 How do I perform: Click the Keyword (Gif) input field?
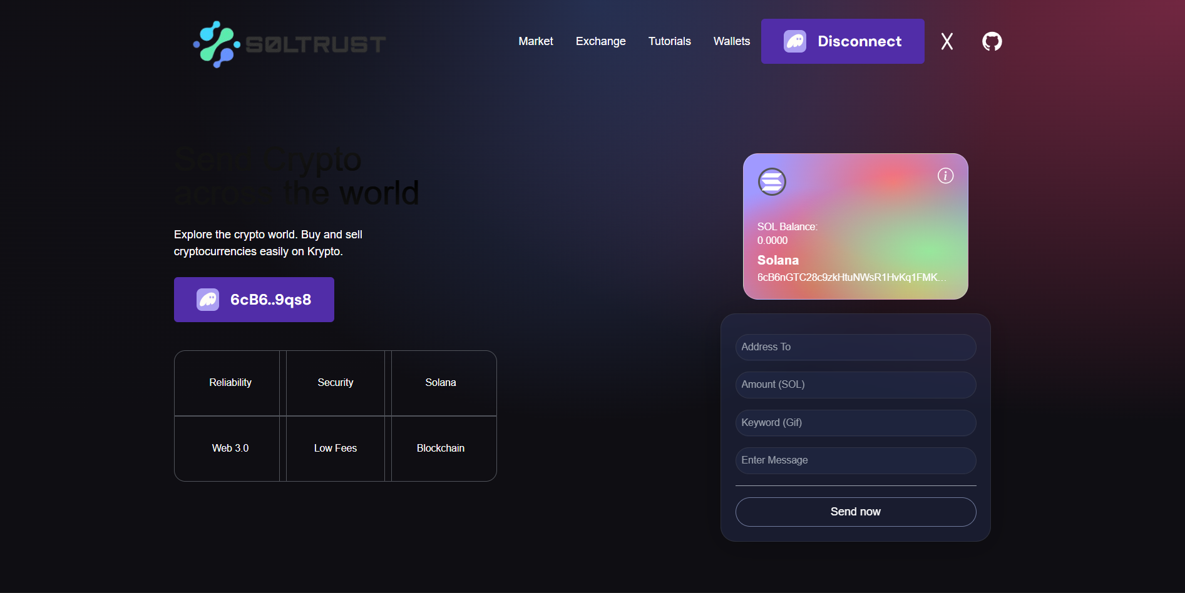pos(855,423)
